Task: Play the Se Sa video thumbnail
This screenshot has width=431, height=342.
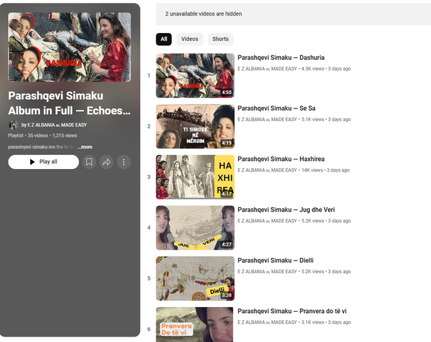Action: (x=195, y=126)
